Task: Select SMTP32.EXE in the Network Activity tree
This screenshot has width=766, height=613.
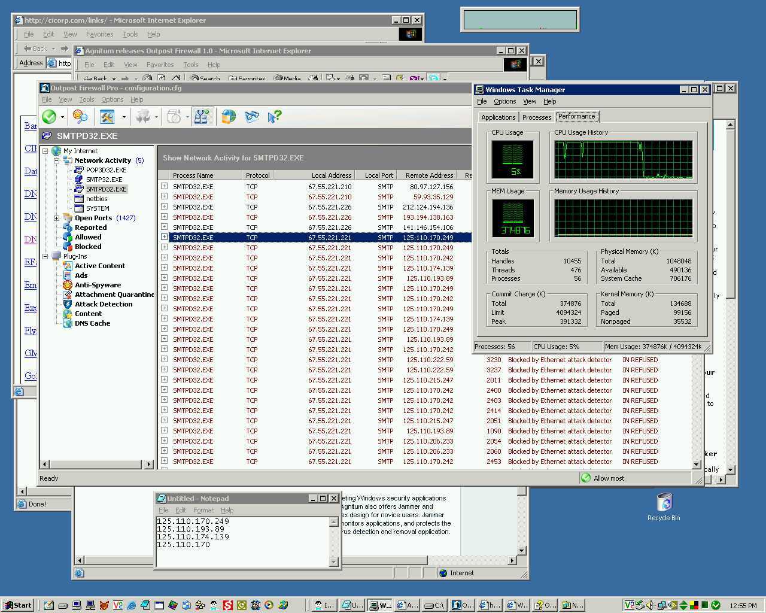Action: tap(104, 180)
